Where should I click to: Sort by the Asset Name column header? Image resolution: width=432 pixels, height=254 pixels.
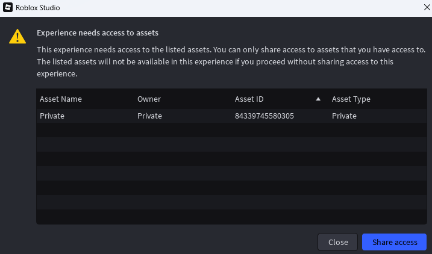(x=61, y=99)
